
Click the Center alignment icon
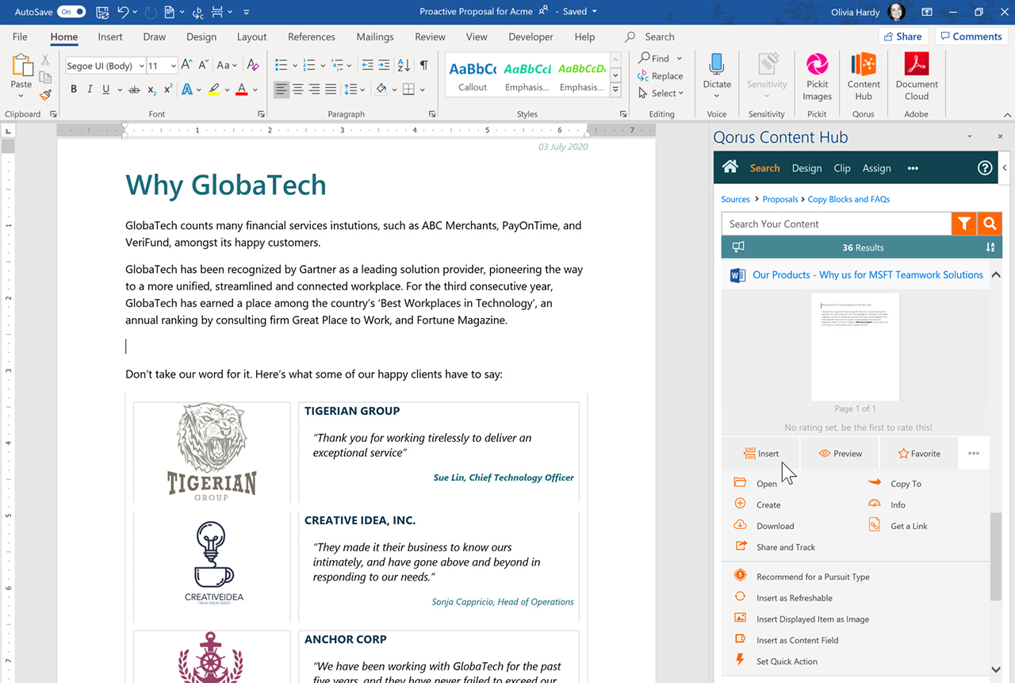click(x=298, y=90)
